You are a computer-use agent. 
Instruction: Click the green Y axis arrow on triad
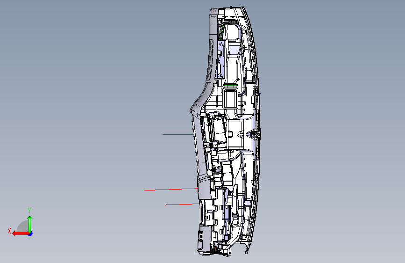30,224
